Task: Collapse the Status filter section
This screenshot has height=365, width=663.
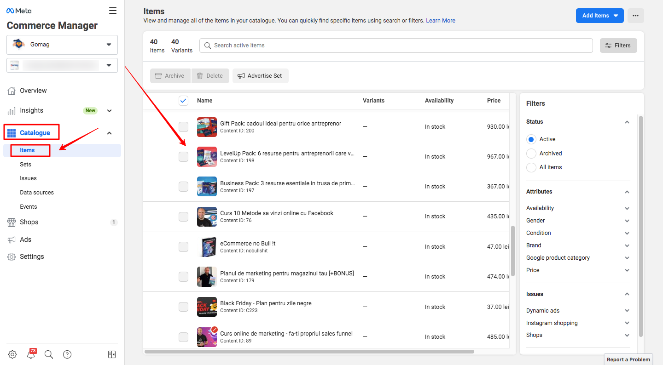Action: 627,122
